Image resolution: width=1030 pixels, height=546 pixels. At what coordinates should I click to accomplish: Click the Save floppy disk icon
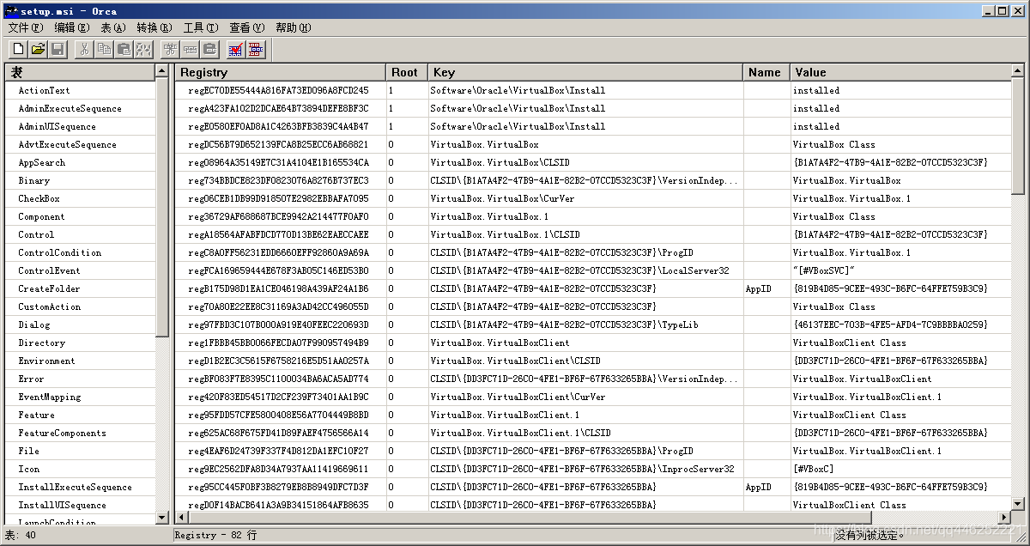(58, 49)
